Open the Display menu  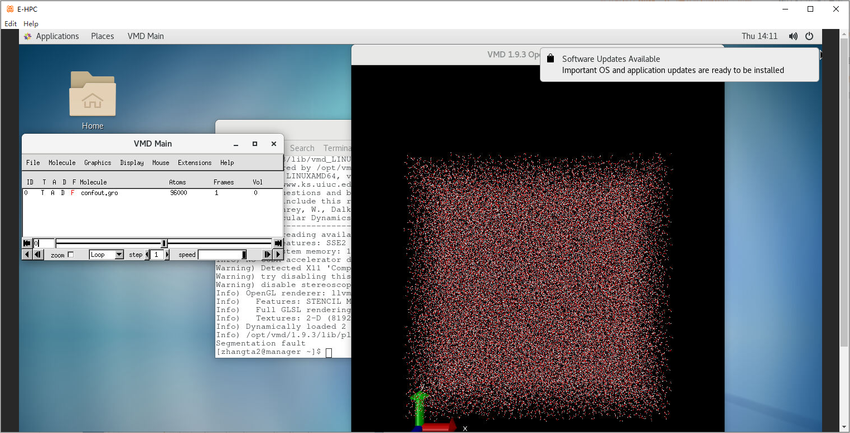[x=132, y=163]
